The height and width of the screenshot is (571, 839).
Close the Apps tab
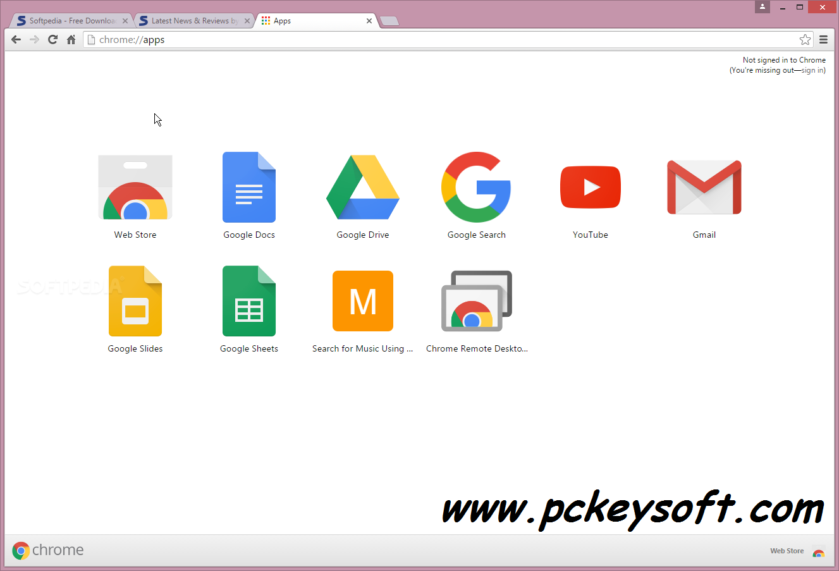[x=369, y=21]
